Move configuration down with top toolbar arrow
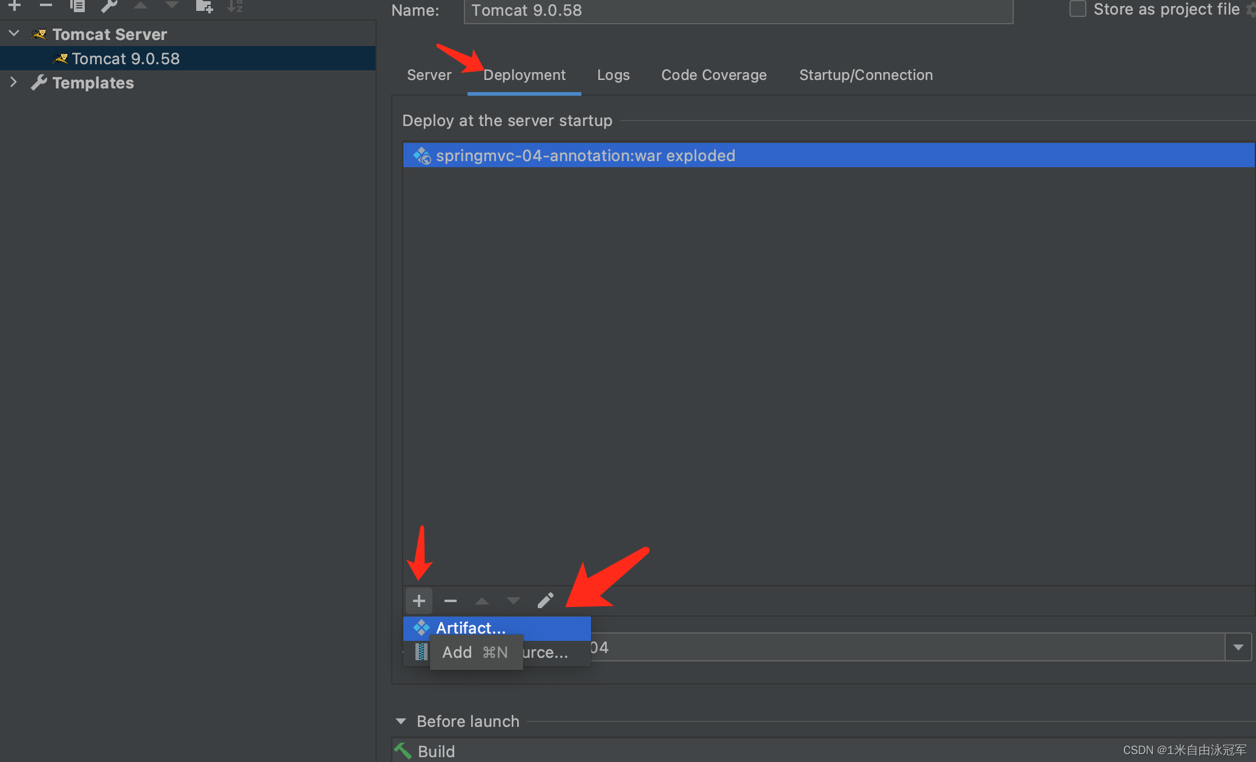The width and height of the screenshot is (1256, 762). 172,6
